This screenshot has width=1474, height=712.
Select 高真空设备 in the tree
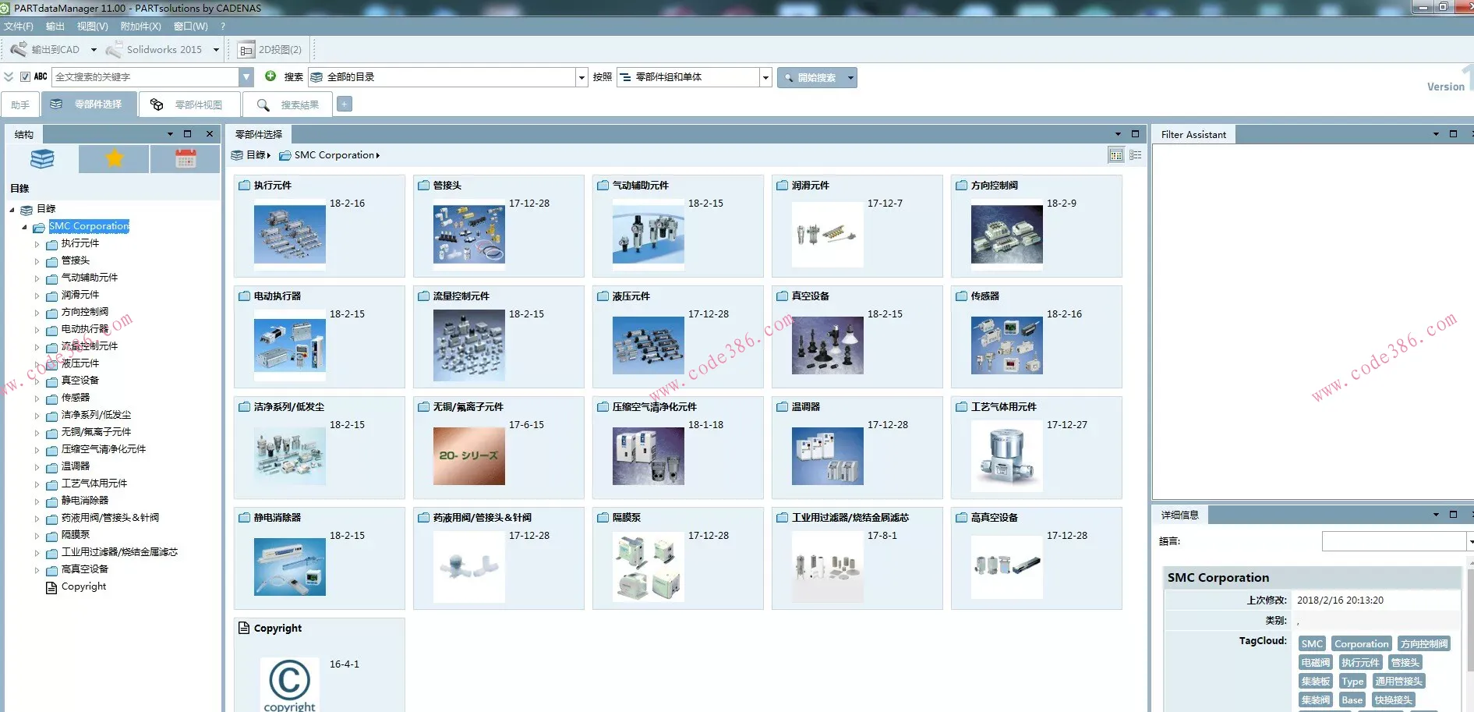point(85,569)
